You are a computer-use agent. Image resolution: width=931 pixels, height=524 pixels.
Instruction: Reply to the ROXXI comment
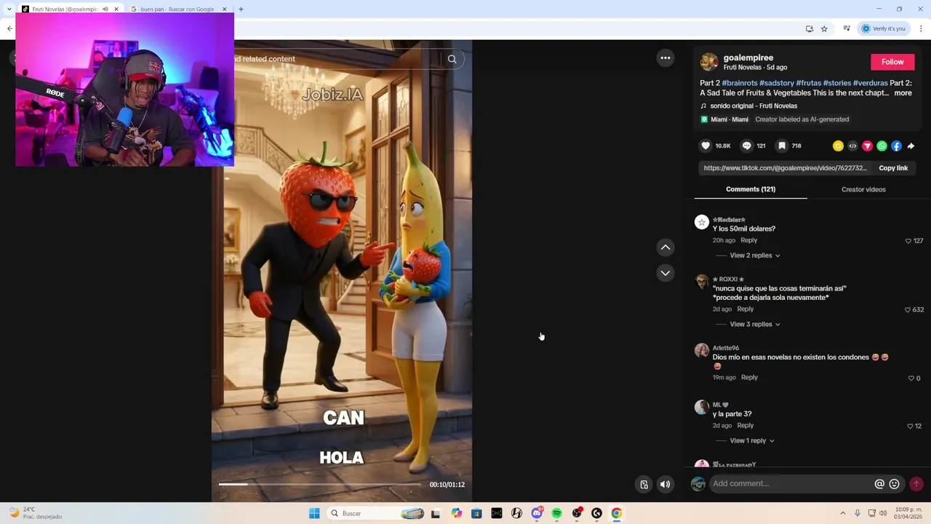pyautogui.click(x=745, y=309)
